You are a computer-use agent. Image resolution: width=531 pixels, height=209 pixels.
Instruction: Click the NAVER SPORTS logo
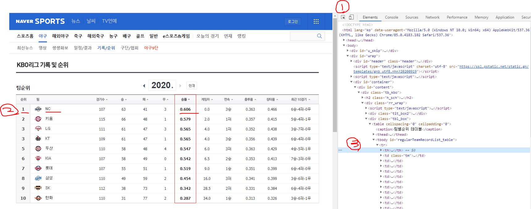[x=40, y=21]
